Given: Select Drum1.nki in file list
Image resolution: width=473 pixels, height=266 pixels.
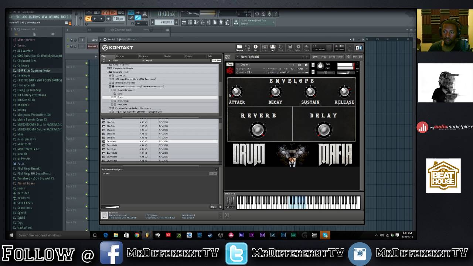Looking at the screenshot, I should [x=160, y=141].
